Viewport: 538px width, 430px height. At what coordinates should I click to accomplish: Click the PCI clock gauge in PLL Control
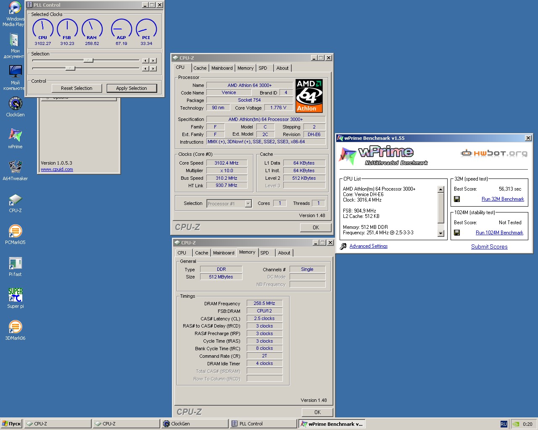[x=146, y=29]
